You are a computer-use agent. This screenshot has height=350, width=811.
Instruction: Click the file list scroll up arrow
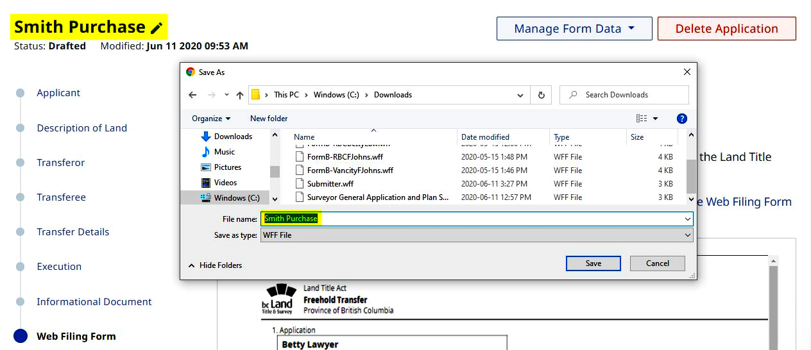(x=691, y=135)
